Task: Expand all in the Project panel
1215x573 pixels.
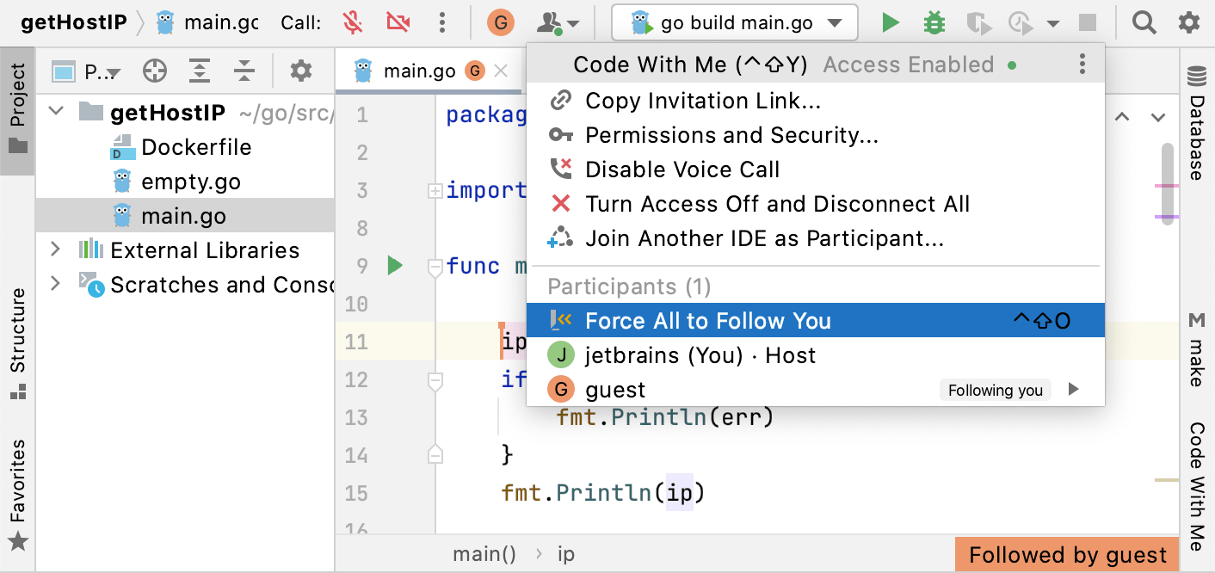Action: pyautogui.click(x=200, y=71)
